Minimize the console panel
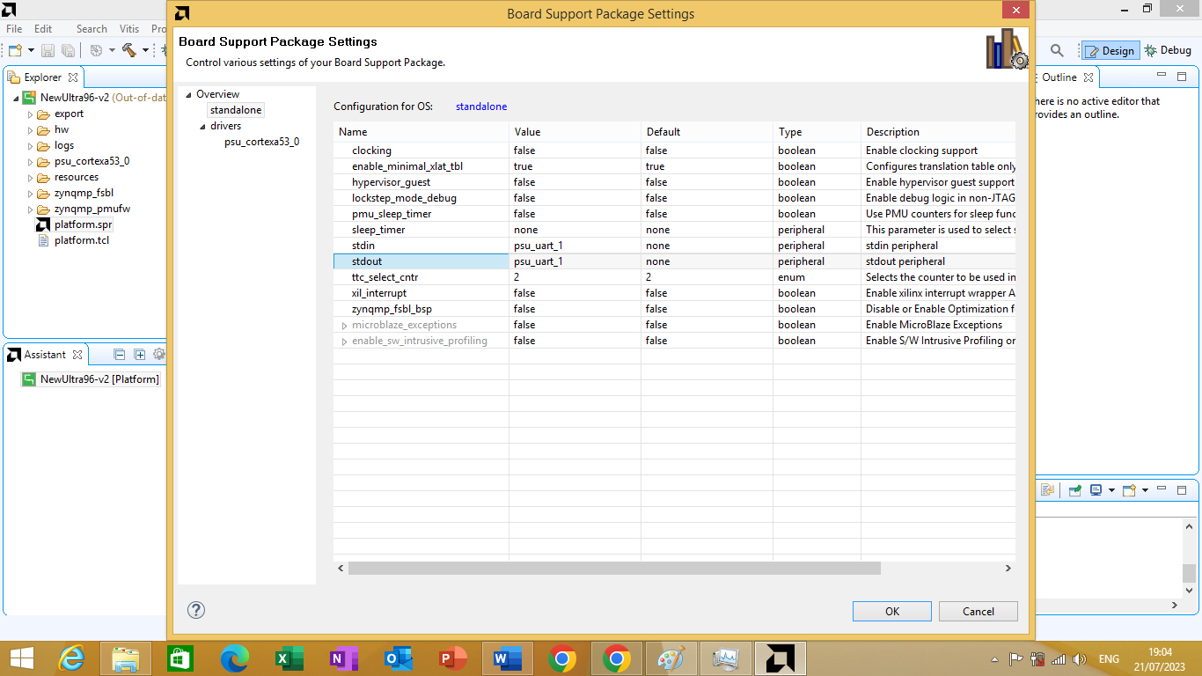This screenshot has width=1202, height=676. 1162,489
